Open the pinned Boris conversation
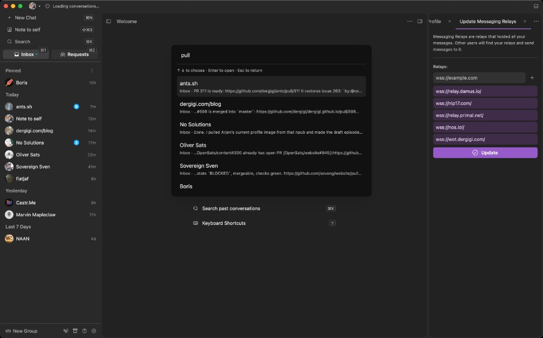Viewport: 543px width, 338px height. [51, 83]
